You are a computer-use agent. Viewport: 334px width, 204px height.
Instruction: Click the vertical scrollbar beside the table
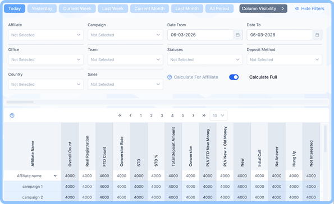coord(325,138)
